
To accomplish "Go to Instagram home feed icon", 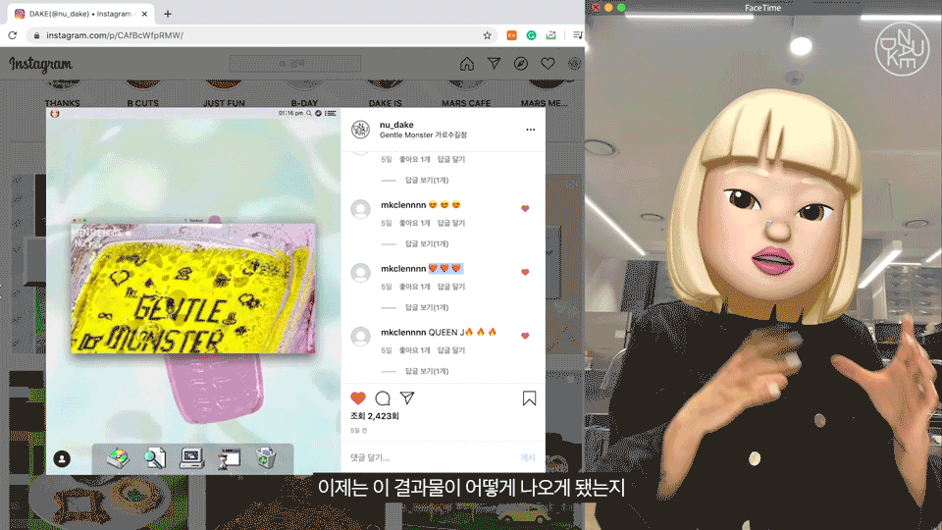I will tap(467, 64).
